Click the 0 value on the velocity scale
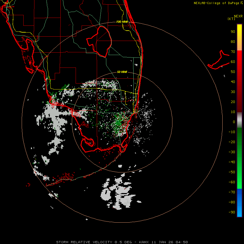244x244 pixels. coord(234,122)
